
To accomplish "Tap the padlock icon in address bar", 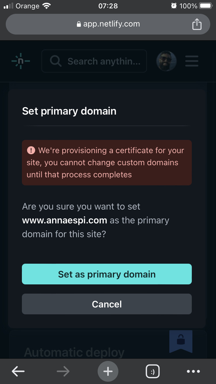I will click(x=79, y=24).
